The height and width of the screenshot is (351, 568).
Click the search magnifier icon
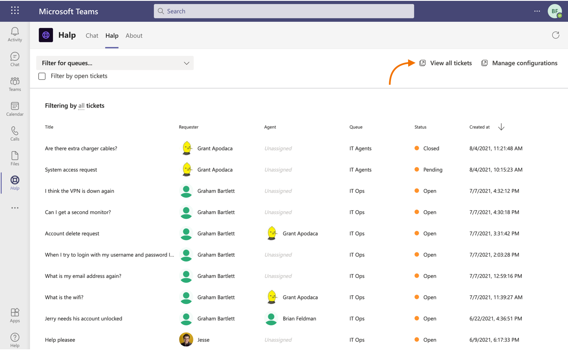[x=161, y=11]
